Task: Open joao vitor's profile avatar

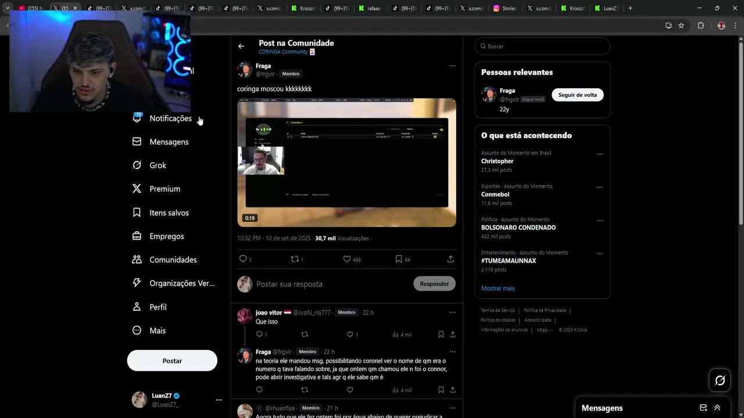Action: [x=245, y=316]
